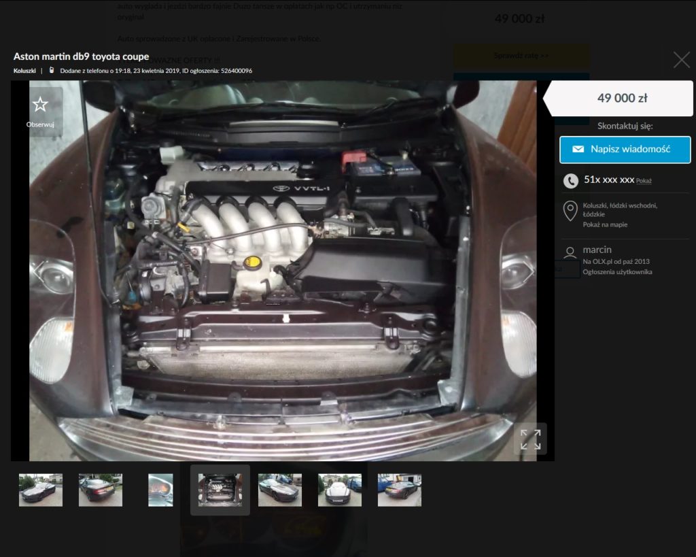Image resolution: width=696 pixels, height=557 pixels.
Task: Click the masked phone number 51x xxx xxx
Action: pyautogui.click(x=609, y=180)
